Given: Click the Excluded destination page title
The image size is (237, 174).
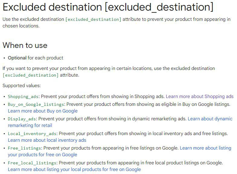Looking at the screenshot, I should pos(108,7).
